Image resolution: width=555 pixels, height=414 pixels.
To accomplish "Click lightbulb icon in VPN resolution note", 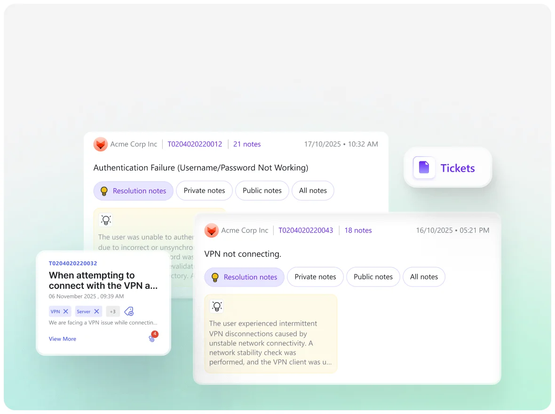I will click(217, 306).
